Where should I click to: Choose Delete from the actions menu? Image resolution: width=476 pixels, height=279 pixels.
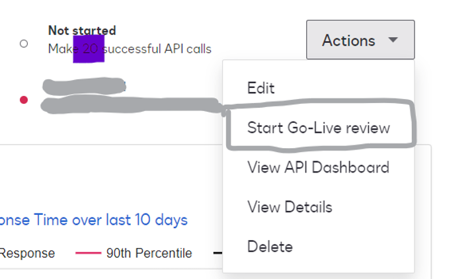(270, 247)
